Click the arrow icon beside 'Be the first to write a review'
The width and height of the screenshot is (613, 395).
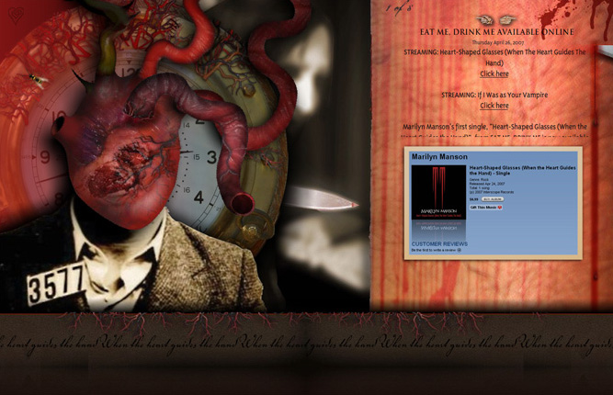click(460, 250)
